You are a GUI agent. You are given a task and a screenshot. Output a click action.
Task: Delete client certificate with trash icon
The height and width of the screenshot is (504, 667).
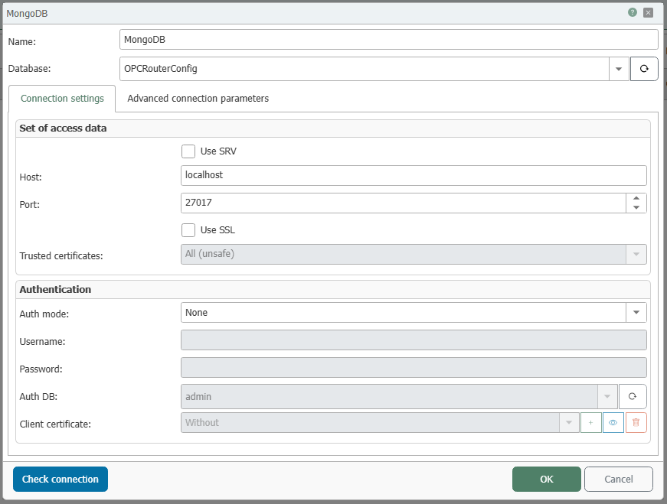pyautogui.click(x=636, y=422)
